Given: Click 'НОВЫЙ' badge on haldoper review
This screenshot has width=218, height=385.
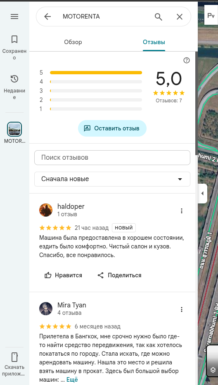Looking at the screenshot, I should click(x=124, y=228).
